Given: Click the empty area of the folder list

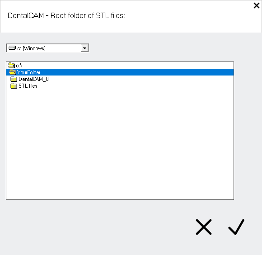Looking at the screenshot, I should 120,144.
